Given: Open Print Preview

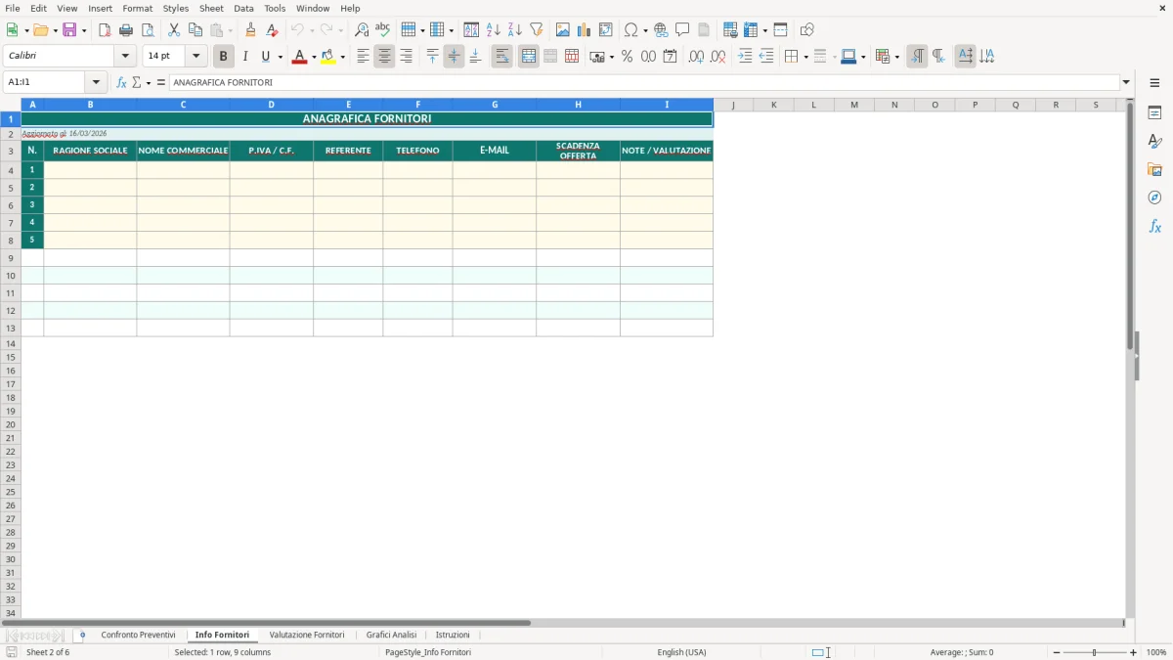Looking at the screenshot, I should (x=148, y=30).
